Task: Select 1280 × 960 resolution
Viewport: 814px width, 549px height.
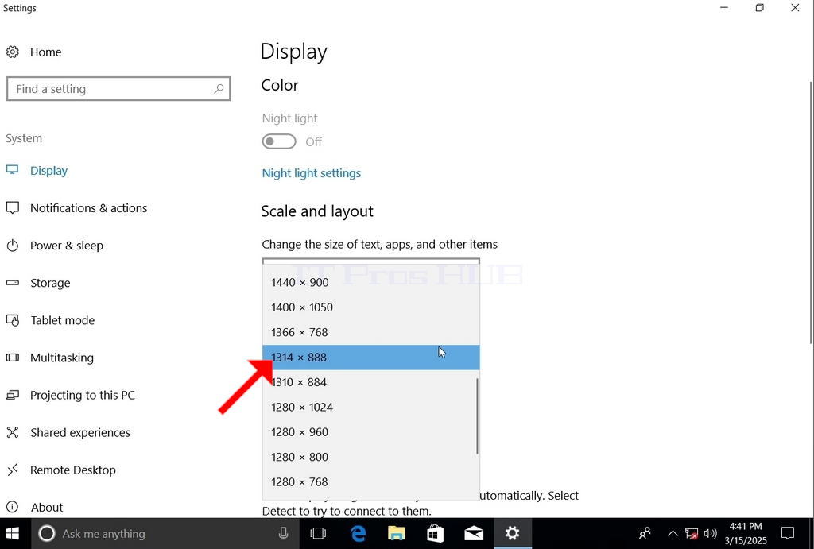Action: pos(370,432)
